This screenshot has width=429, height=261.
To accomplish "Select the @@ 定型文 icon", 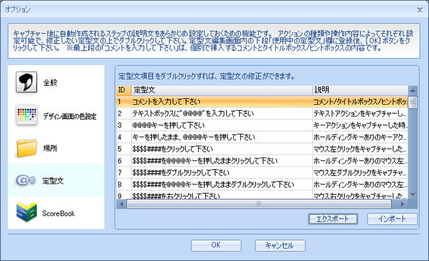I will point(26,181).
